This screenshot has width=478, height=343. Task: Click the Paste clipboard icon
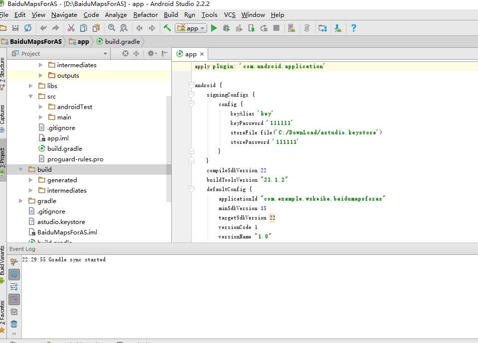(x=96, y=28)
